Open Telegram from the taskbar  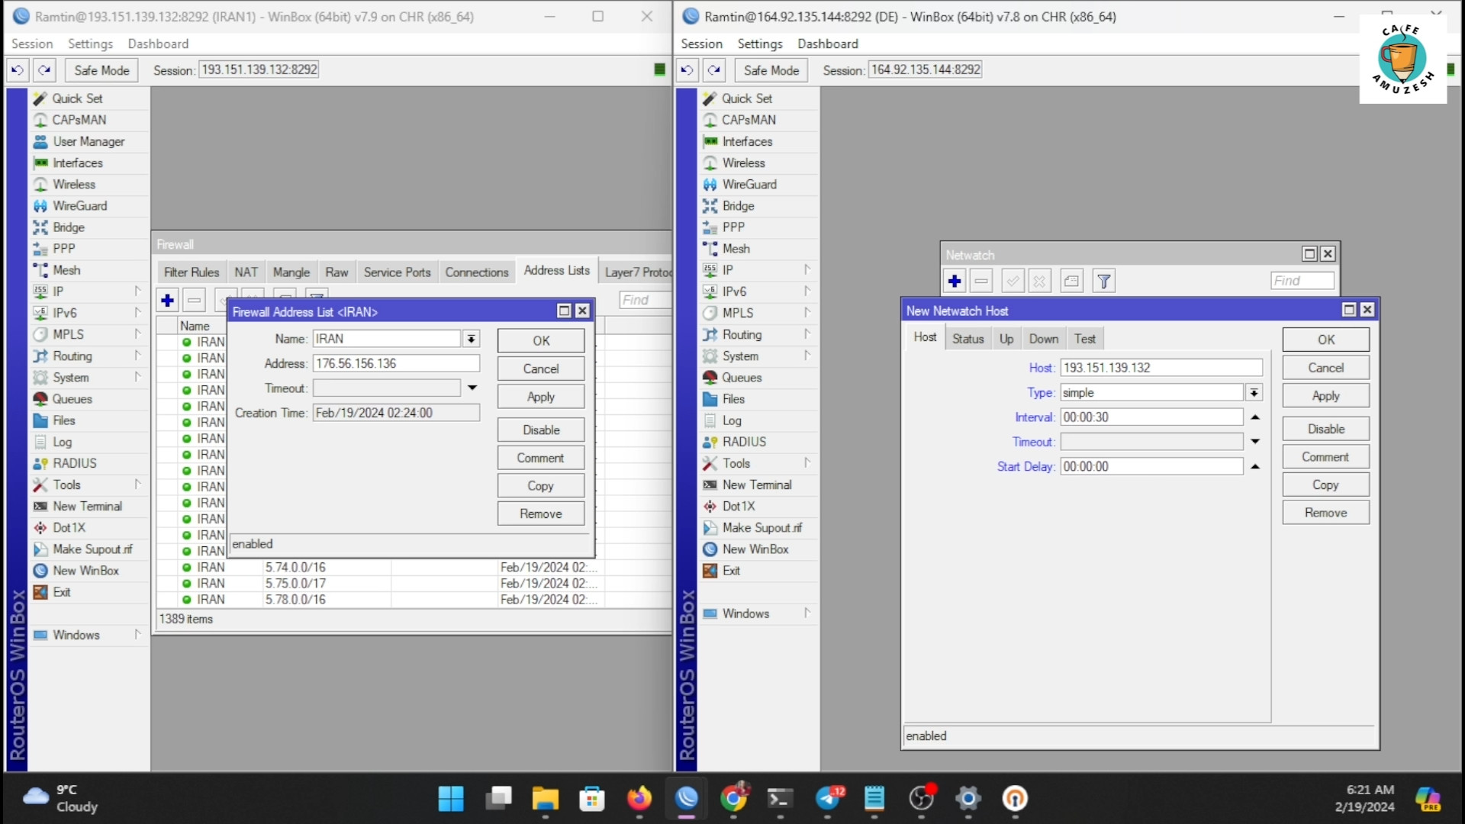click(829, 799)
